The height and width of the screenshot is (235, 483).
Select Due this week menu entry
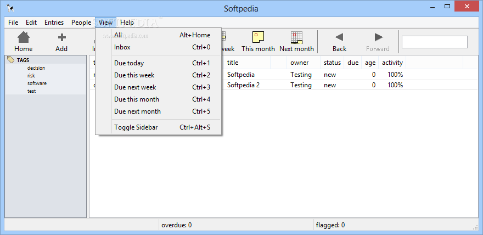tap(158, 75)
